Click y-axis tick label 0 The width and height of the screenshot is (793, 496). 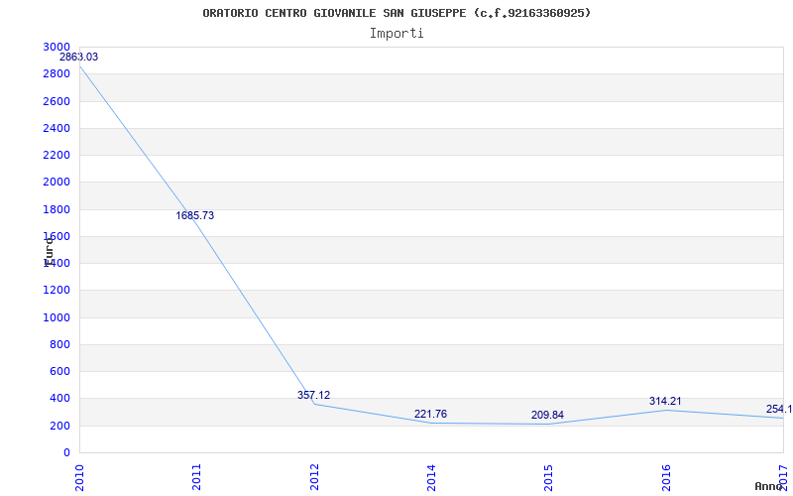[66, 452]
